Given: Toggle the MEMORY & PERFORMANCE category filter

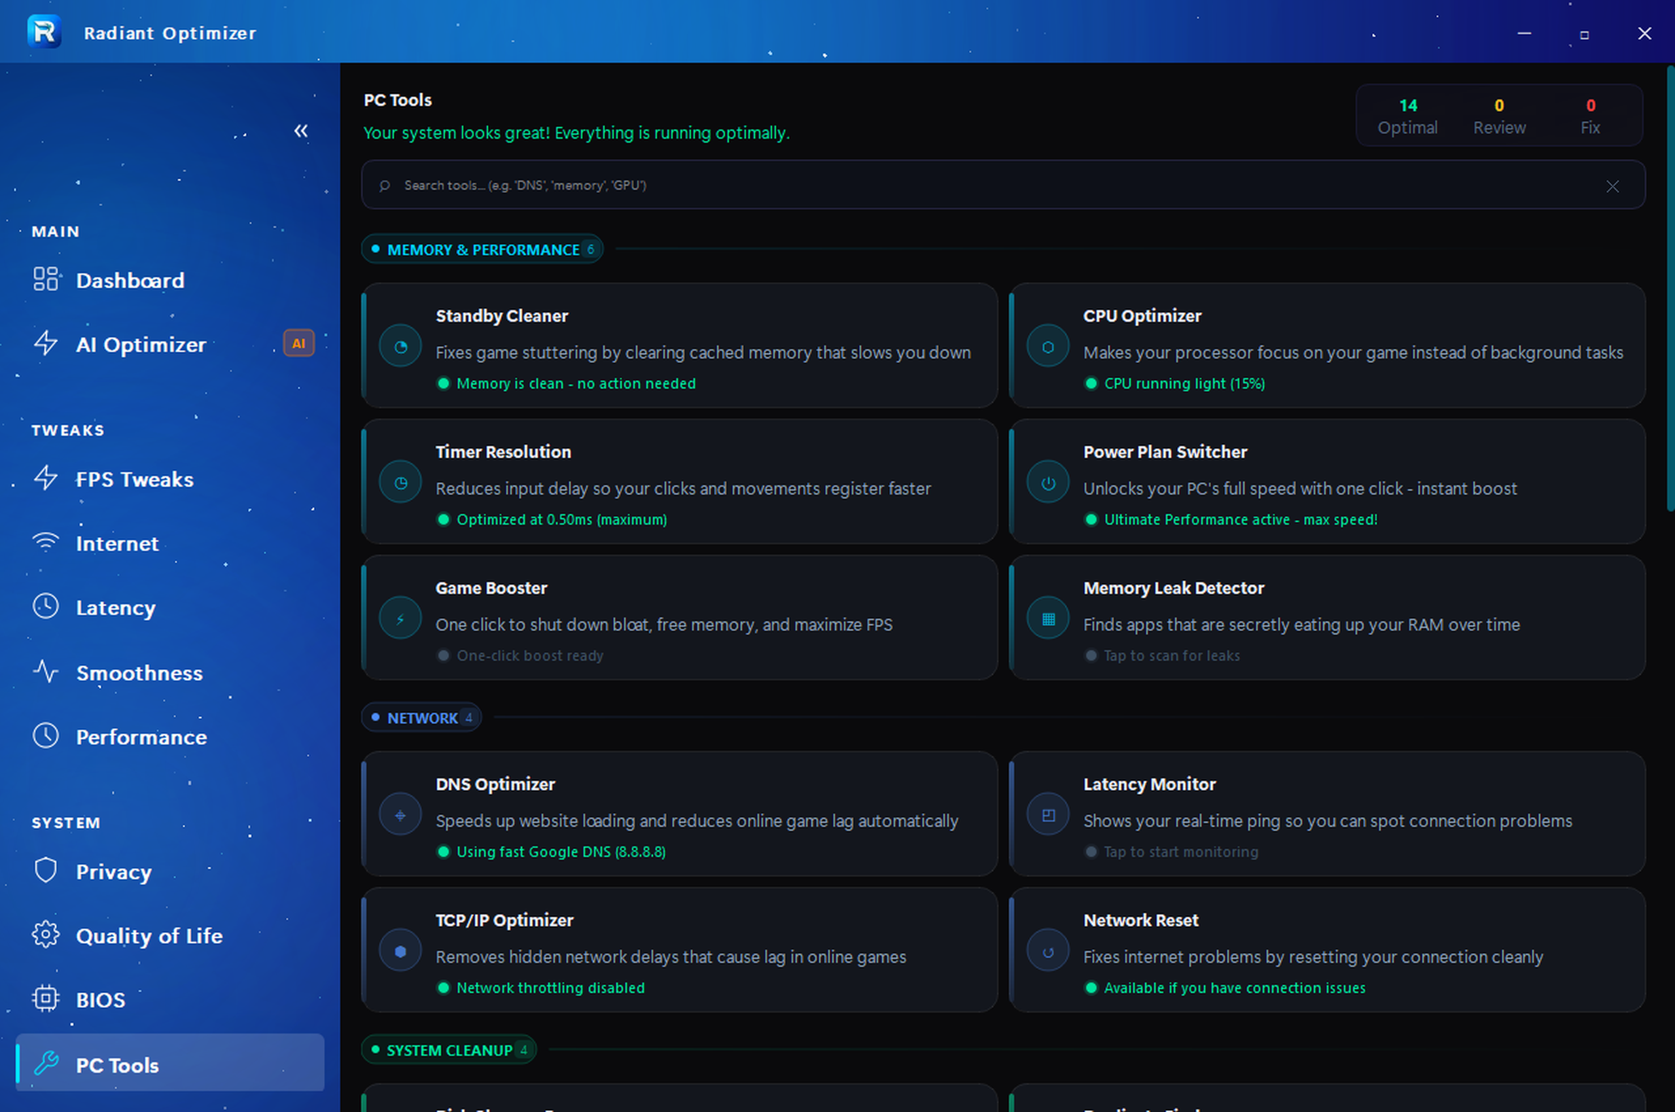Looking at the screenshot, I should pos(482,249).
